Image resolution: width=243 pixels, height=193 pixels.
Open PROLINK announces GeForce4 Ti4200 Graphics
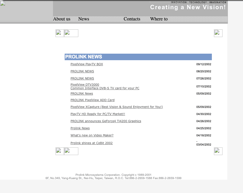click(106, 121)
